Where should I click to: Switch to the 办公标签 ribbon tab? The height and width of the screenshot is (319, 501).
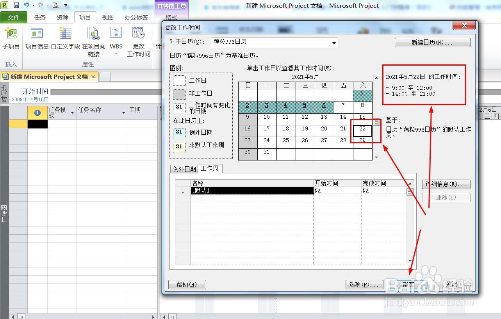[136, 17]
